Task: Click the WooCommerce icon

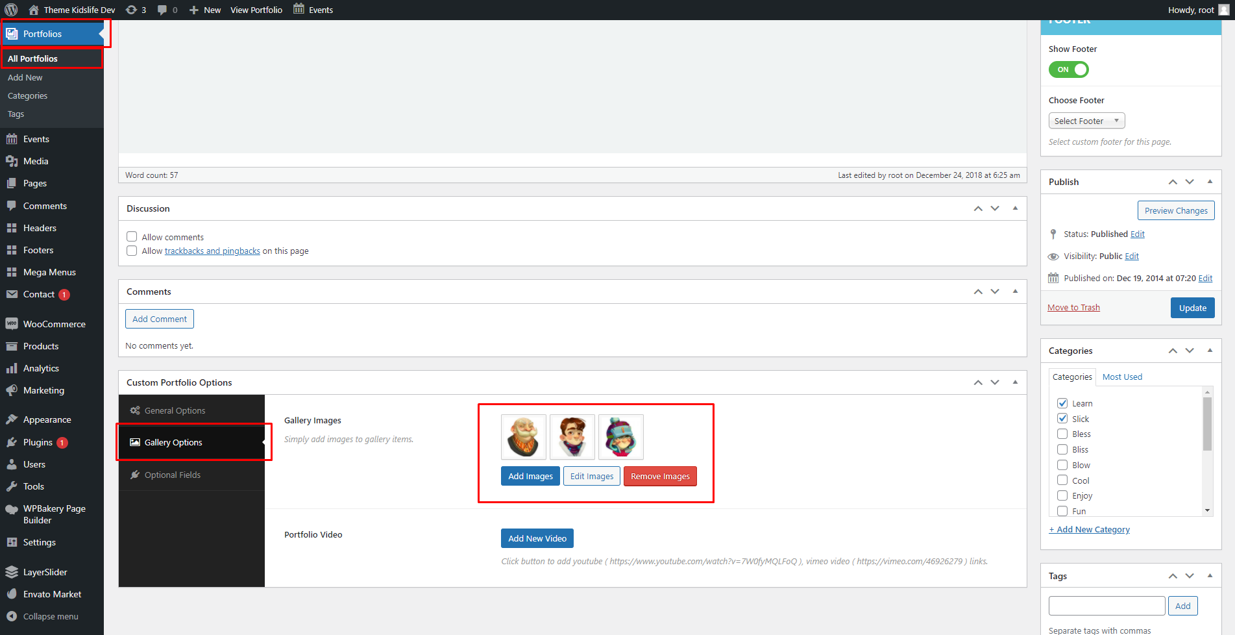Action: coord(12,323)
